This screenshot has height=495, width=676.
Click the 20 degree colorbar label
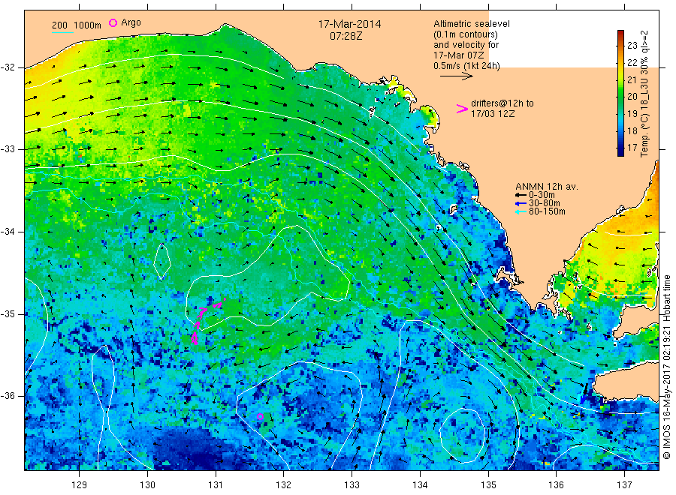(x=632, y=97)
